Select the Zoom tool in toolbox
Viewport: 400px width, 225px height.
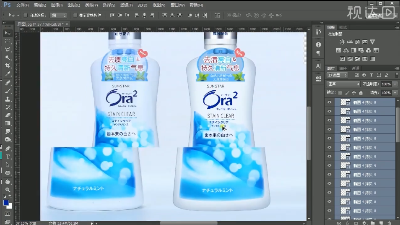click(8, 190)
